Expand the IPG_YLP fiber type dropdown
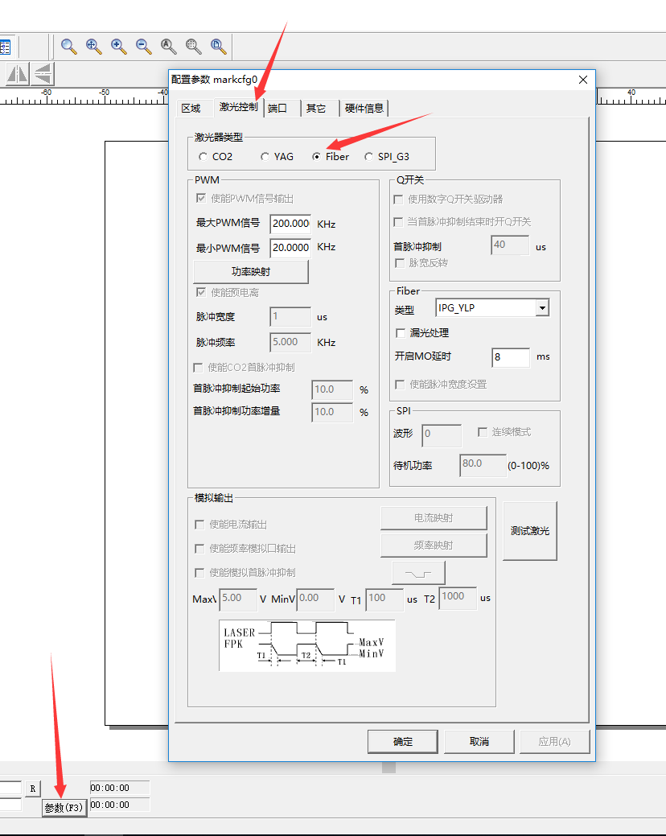The width and height of the screenshot is (666, 836). 542,308
